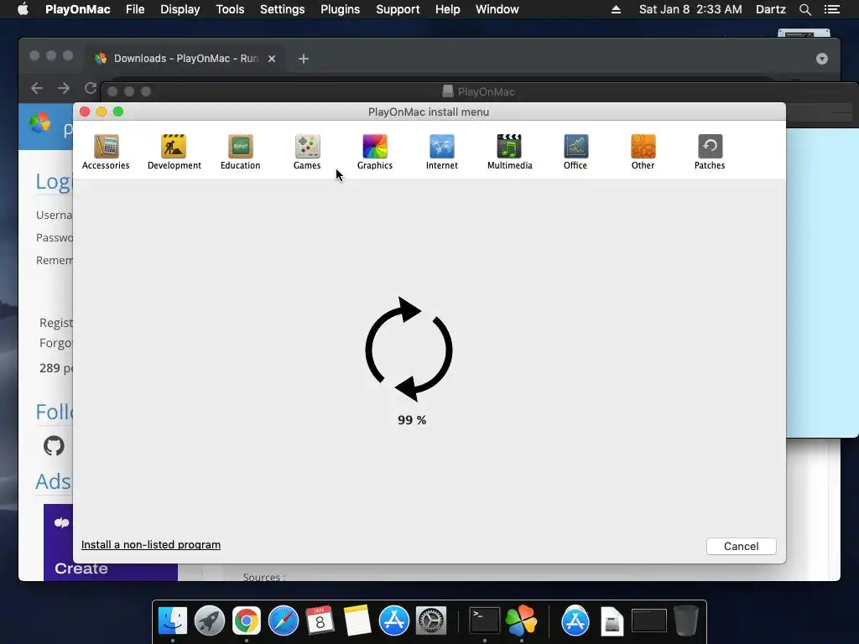859x644 pixels.
Task: Open App Store from the Dock
Action: pos(394,621)
